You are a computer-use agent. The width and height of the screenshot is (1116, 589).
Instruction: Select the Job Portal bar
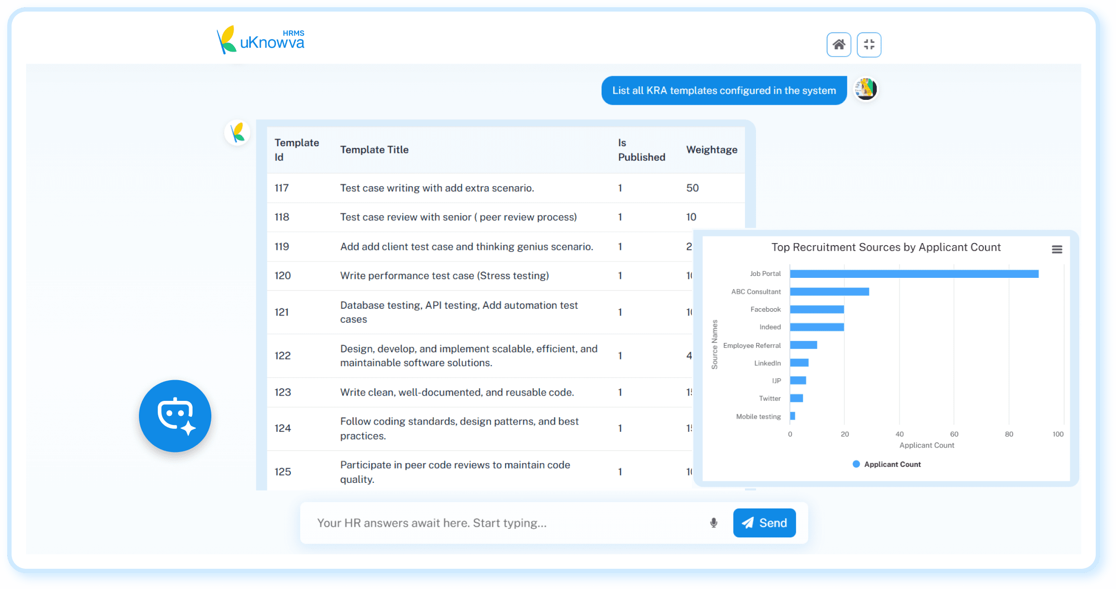tap(914, 274)
